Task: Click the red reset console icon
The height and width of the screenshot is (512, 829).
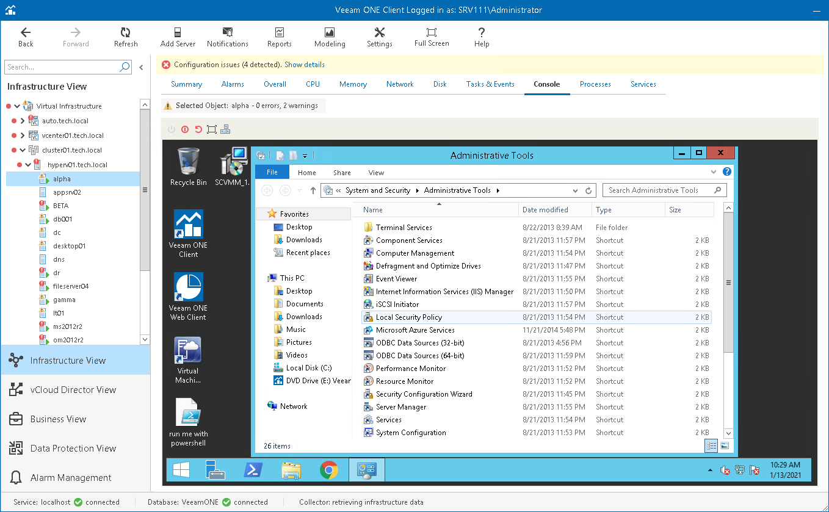Action: (x=198, y=129)
